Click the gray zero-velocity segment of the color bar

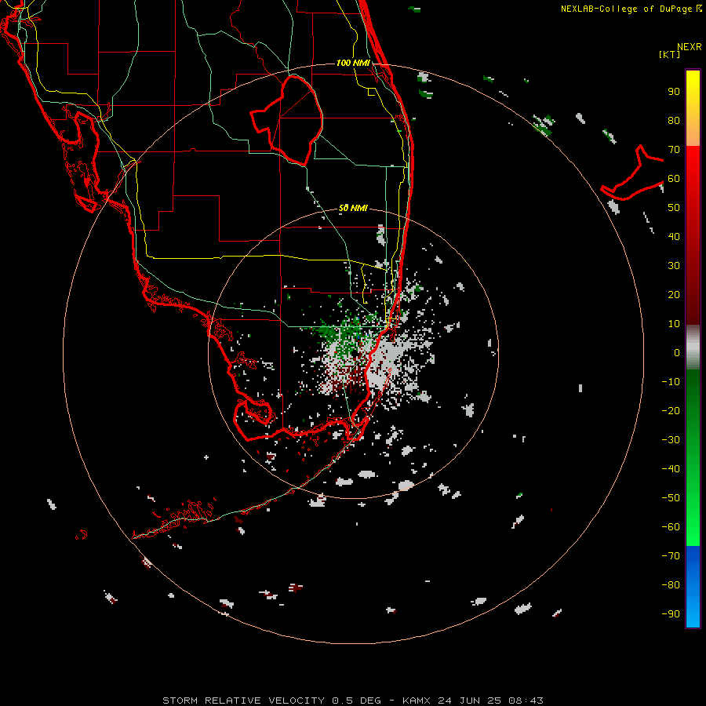(x=693, y=348)
